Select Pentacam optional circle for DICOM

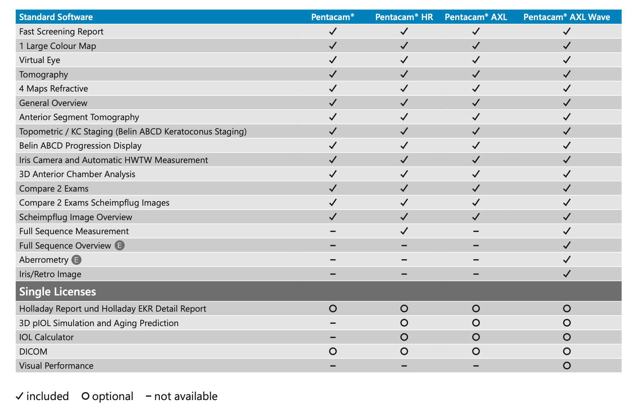pyautogui.click(x=333, y=351)
